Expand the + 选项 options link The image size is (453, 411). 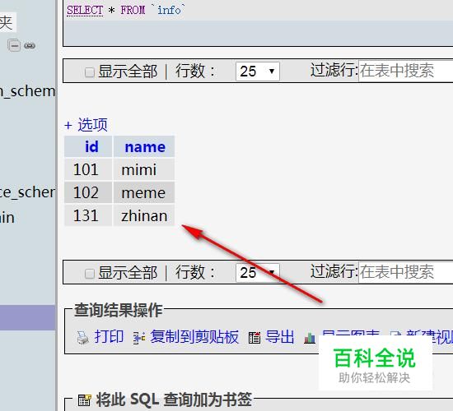coord(86,125)
